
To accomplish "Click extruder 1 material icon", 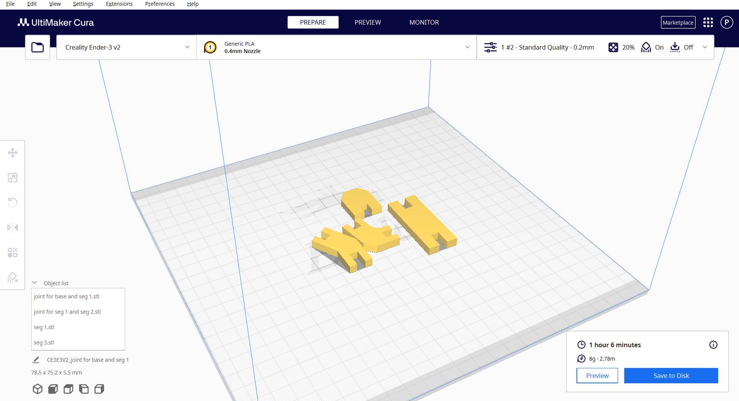I will [210, 47].
